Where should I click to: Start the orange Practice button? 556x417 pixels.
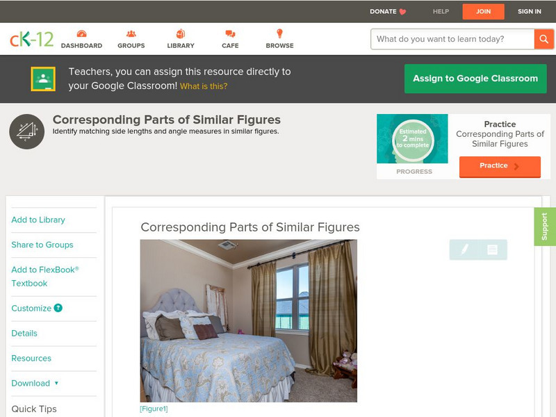point(500,166)
